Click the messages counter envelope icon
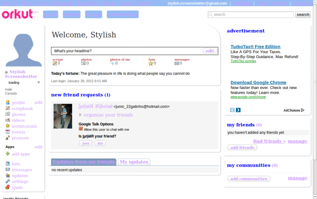Screen dimensions: 317x199 (177, 63)
